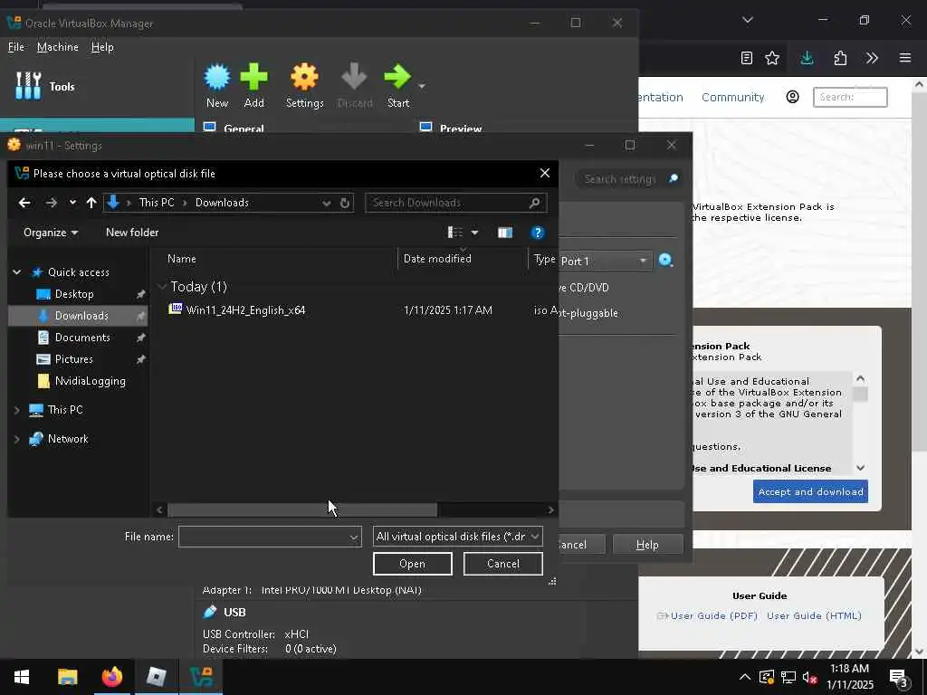
Task: Open the Organize menu
Action: click(x=51, y=233)
